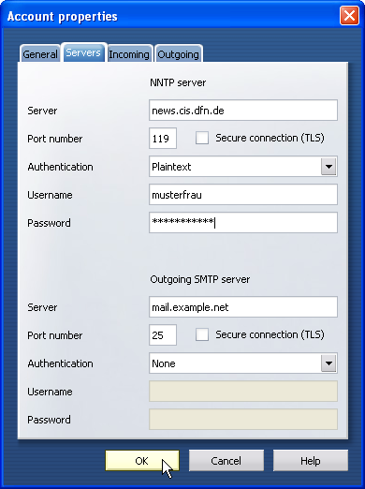This screenshot has height=489, width=365.
Task: Switch to the General tab
Action: [x=40, y=54]
